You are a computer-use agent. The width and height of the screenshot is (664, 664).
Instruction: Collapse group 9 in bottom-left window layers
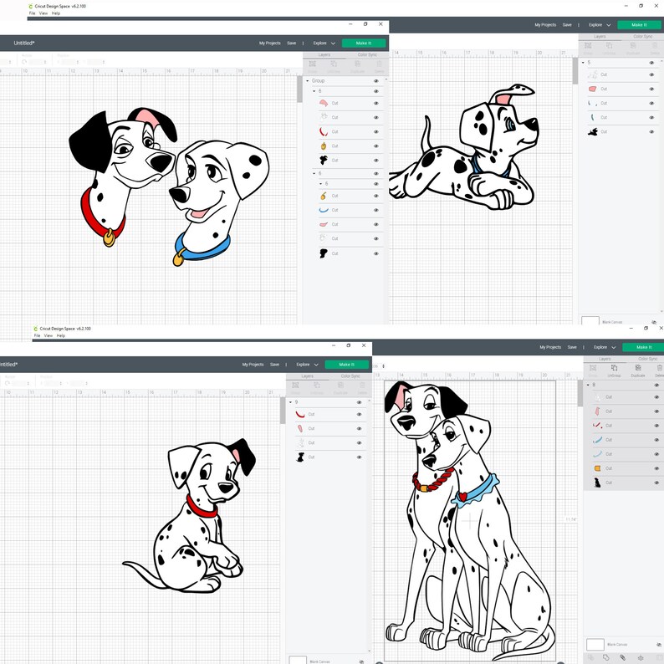pyautogui.click(x=290, y=402)
